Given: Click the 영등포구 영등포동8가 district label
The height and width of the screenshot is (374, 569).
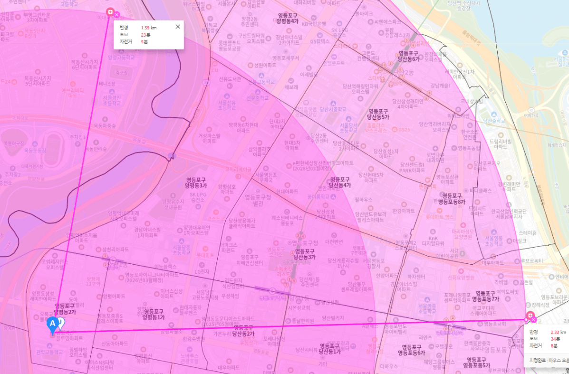Looking at the screenshot, I should [x=452, y=199].
